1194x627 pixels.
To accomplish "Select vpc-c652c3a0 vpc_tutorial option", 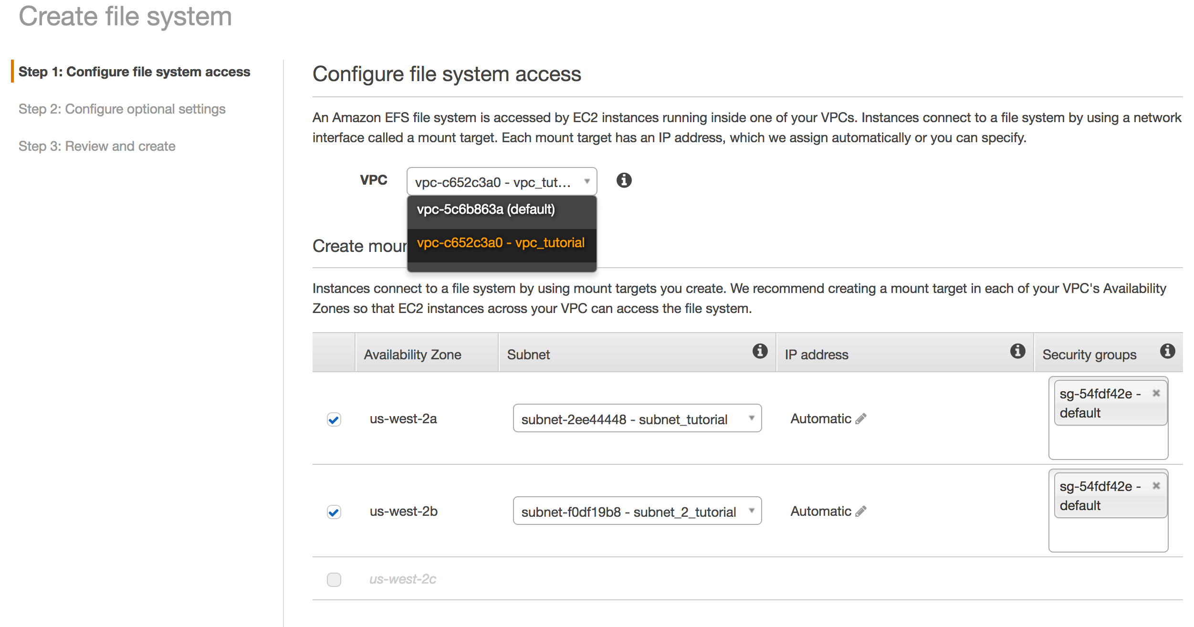I will tap(502, 243).
